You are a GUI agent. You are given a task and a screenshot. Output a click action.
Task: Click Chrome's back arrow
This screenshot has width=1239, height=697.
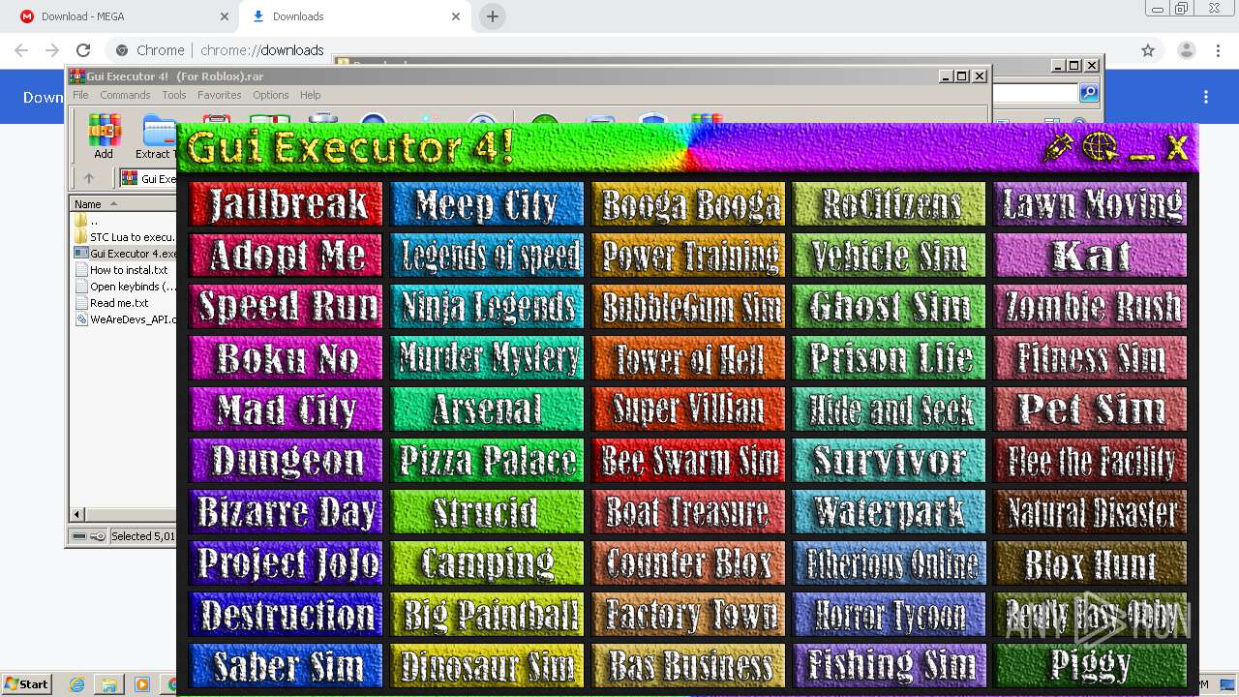click(x=21, y=50)
